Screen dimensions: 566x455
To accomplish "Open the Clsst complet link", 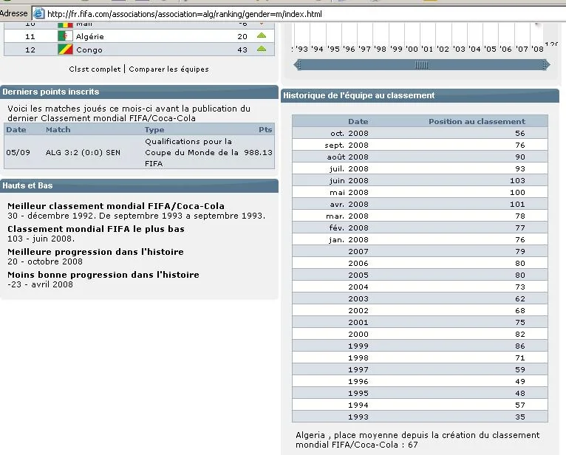I will [95, 69].
